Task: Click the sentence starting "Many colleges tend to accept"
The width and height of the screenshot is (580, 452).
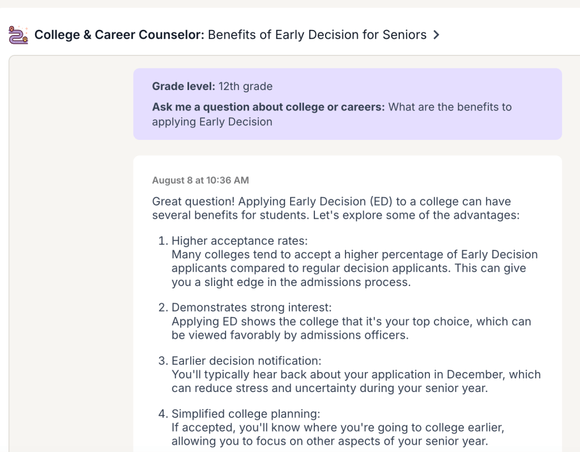Action: (x=355, y=254)
